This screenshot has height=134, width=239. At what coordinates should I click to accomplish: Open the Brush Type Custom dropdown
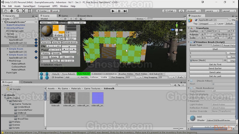pos(217,45)
